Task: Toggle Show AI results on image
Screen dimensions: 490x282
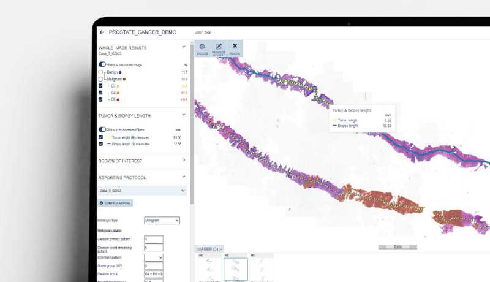Action: point(102,64)
